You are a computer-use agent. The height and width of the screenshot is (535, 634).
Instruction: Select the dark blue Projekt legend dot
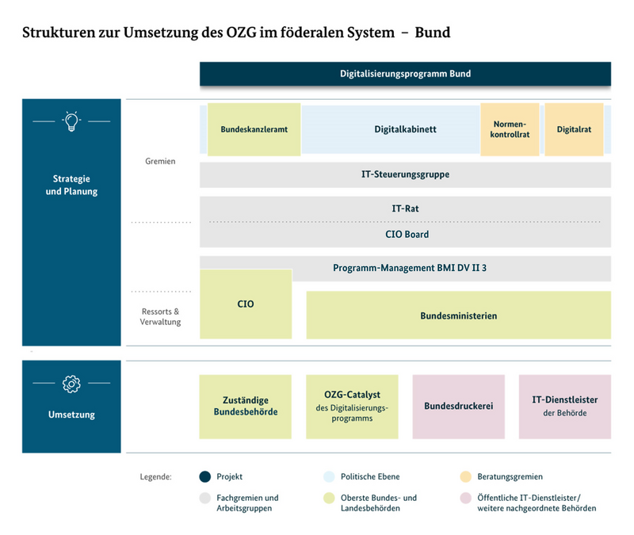point(204,476)
